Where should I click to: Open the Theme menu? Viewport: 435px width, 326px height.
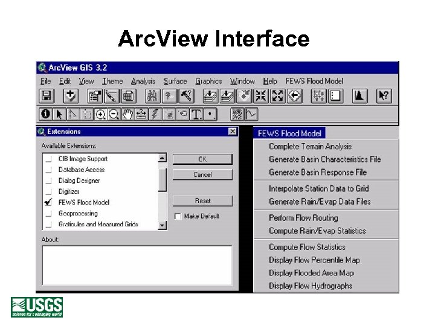tap(112, 81)
